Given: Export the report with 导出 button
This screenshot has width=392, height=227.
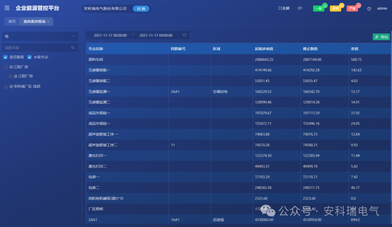Looking at the screenshot, I should tap(381, 37).
